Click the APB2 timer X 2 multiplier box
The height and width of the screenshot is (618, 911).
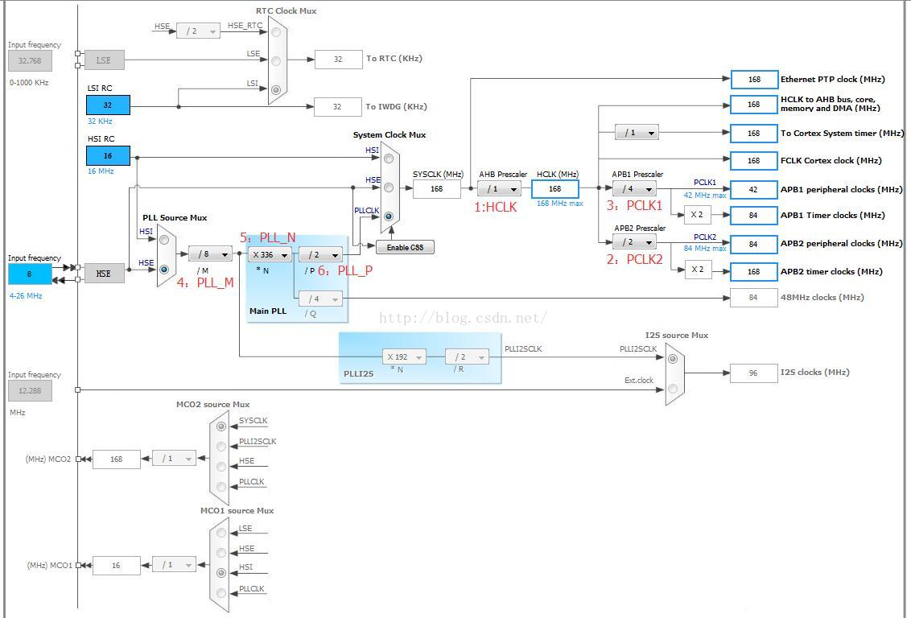[698, 270]
